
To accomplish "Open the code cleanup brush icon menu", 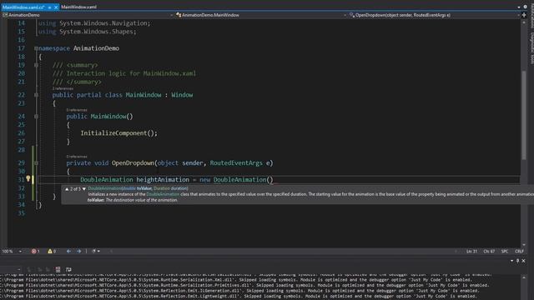I will [x=95, y=252].
